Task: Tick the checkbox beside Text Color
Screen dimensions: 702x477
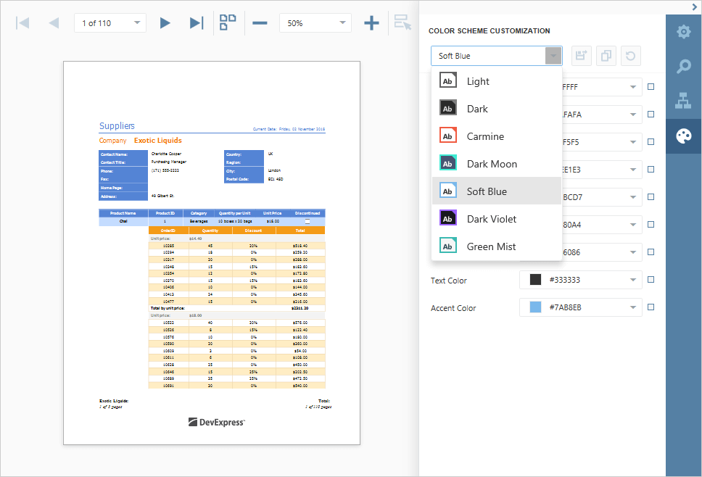Action: coord(651,280)
